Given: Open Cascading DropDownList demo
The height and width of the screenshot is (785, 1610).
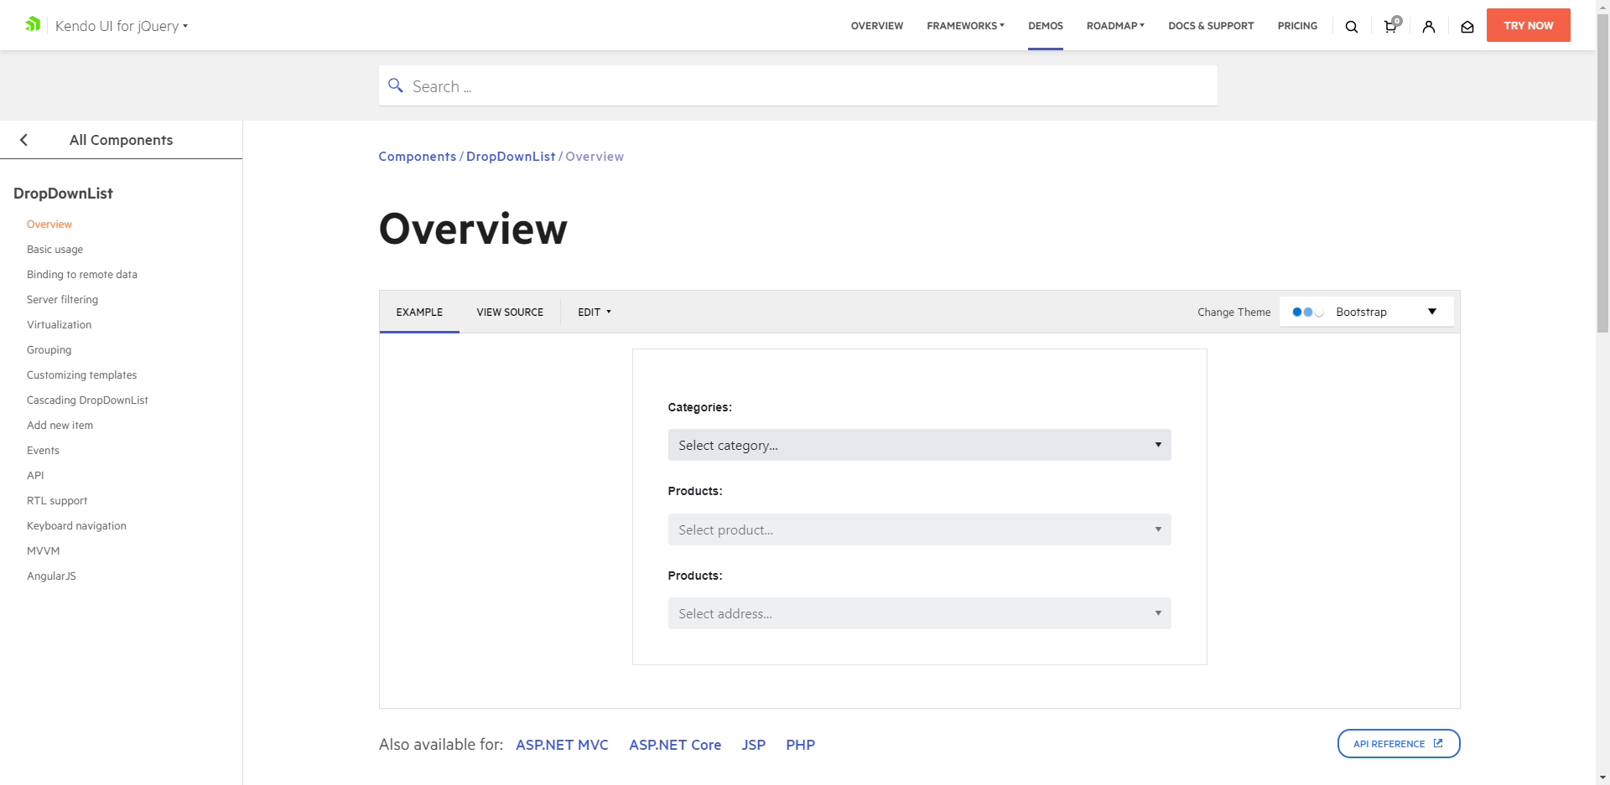Looking at the screenshot, I should (x=87, y=400).
